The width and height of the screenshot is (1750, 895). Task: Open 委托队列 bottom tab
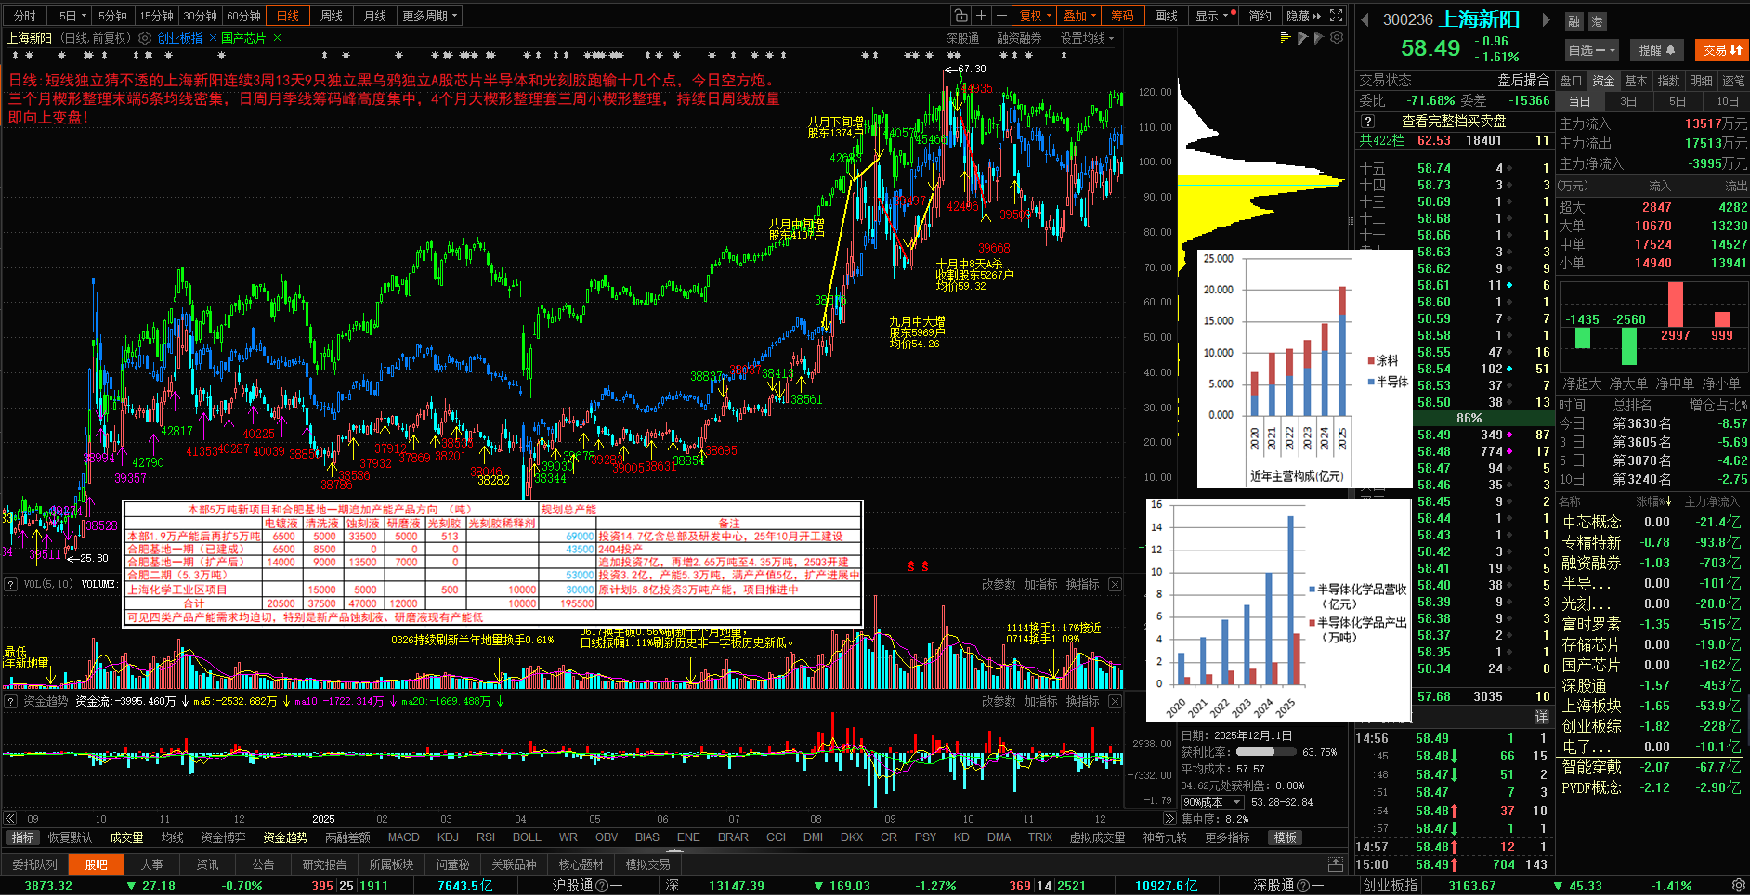pos(34,864)
